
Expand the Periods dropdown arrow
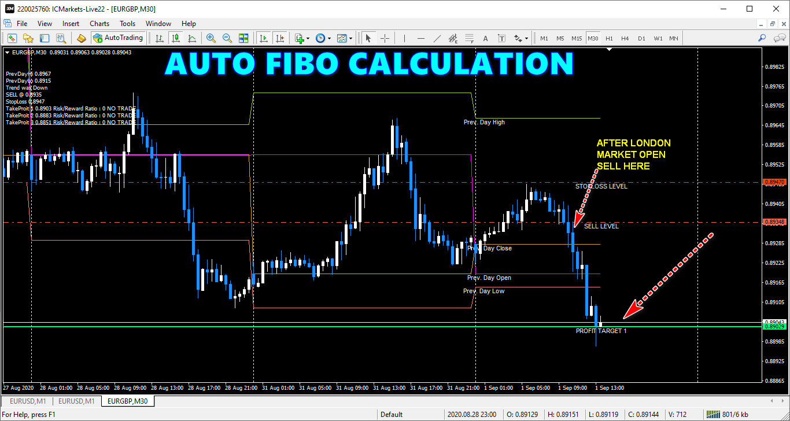[x=329, y=39]
